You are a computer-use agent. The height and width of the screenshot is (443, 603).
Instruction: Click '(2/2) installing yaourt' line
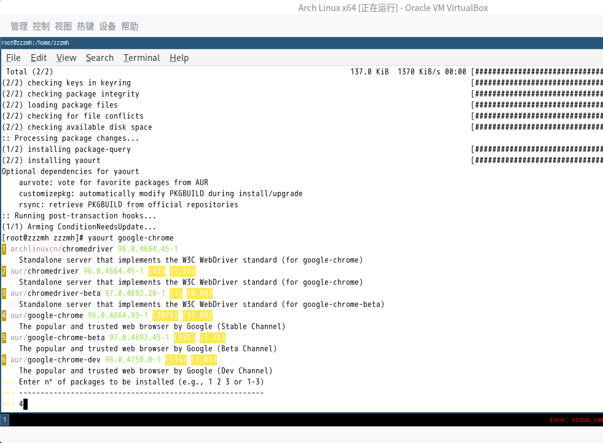point(51,161)
